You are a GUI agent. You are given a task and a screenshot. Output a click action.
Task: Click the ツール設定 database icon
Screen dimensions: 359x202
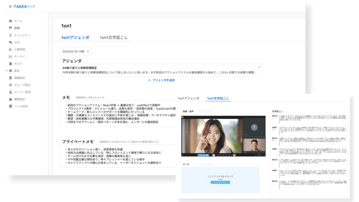tap(10, 106)
